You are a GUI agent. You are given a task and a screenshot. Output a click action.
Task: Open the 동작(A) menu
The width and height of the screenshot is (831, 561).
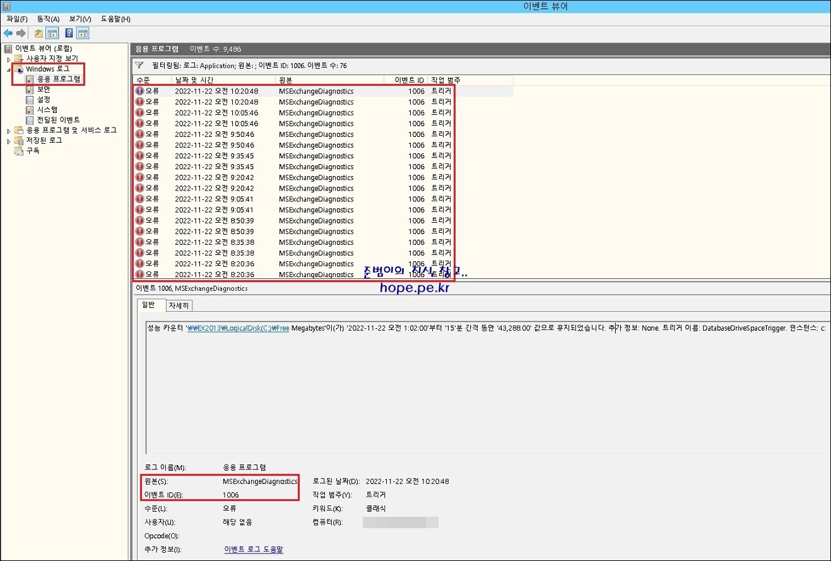coord(48,19)
